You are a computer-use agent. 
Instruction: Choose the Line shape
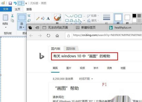click(67, 16)
